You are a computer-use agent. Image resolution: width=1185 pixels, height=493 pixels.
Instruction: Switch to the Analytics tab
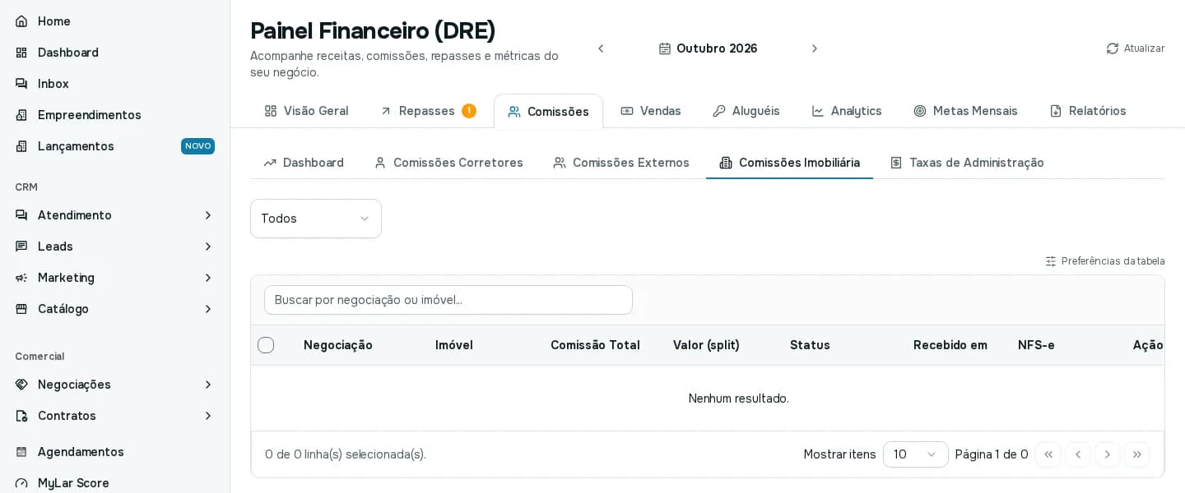(x=847, y=111)
